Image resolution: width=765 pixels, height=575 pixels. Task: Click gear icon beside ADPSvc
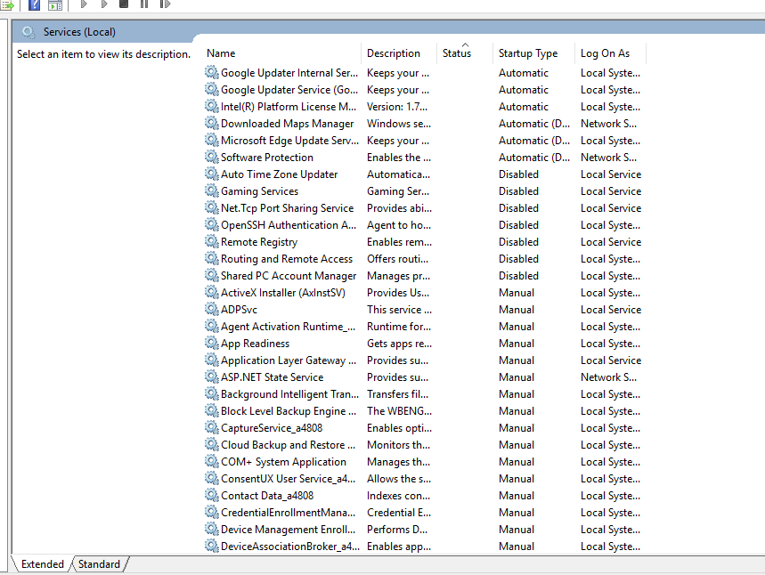211,309
